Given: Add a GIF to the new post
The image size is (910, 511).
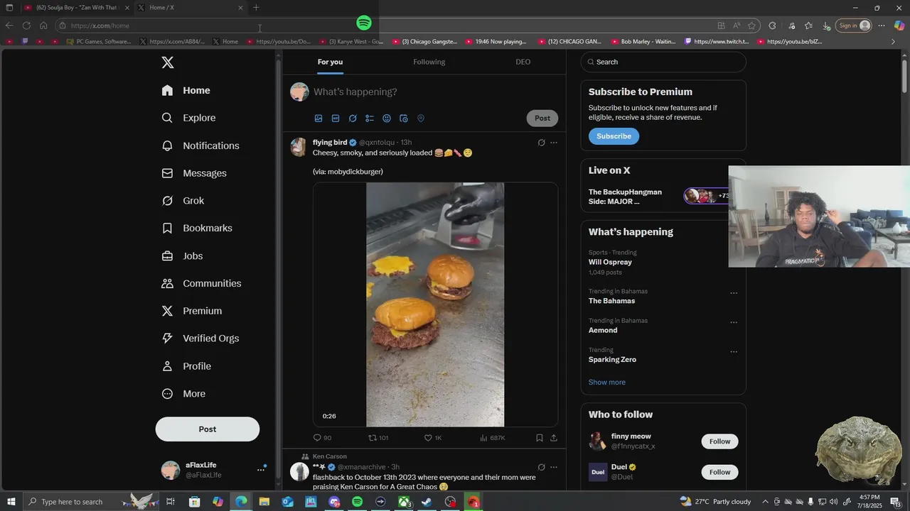Looking at the screenshot, I should pos(336,119).
